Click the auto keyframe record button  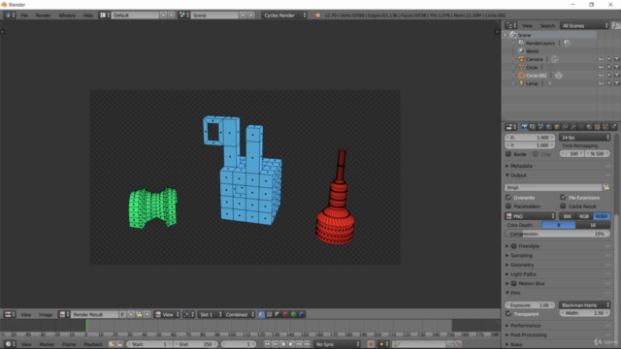(x=371, y=344)
